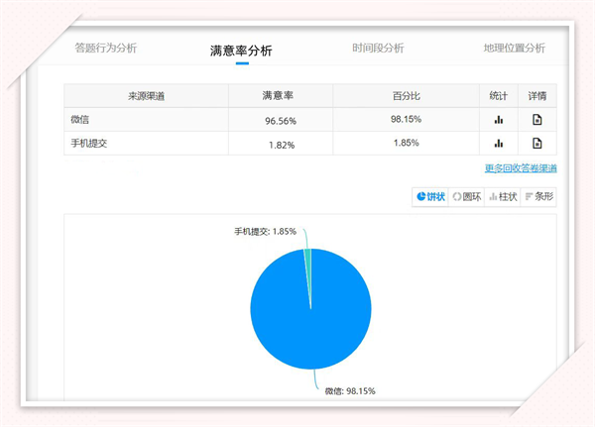
Task: Click the 1.82% satisfaction value
Action: [x=282, y=145]
